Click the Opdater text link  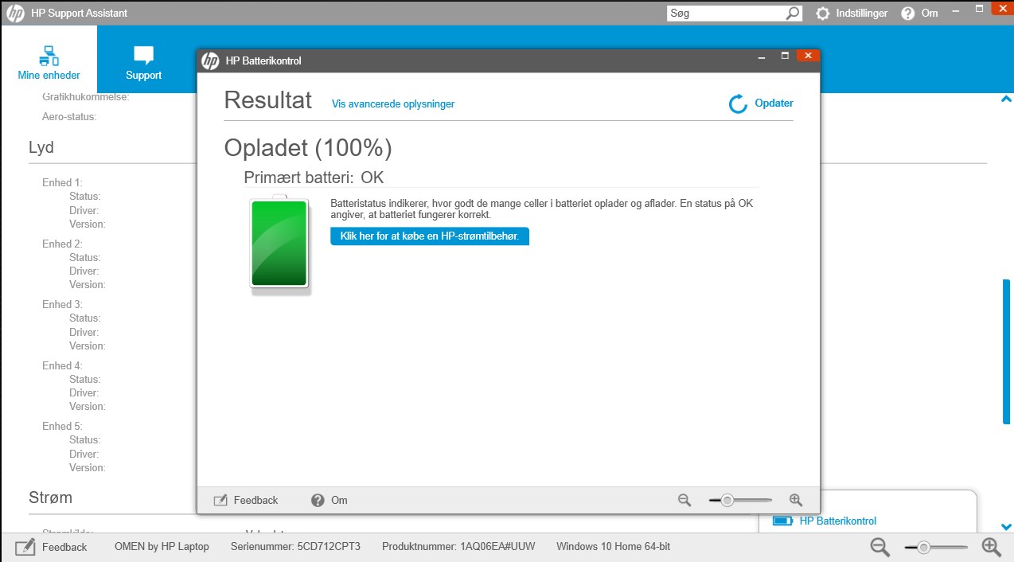coord(774,103)
